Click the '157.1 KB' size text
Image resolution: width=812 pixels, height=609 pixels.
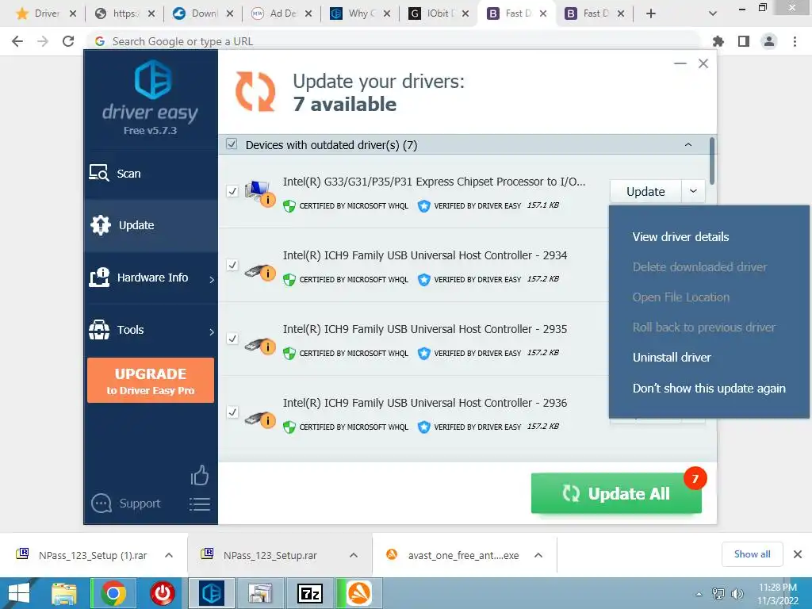click(542, 205)
